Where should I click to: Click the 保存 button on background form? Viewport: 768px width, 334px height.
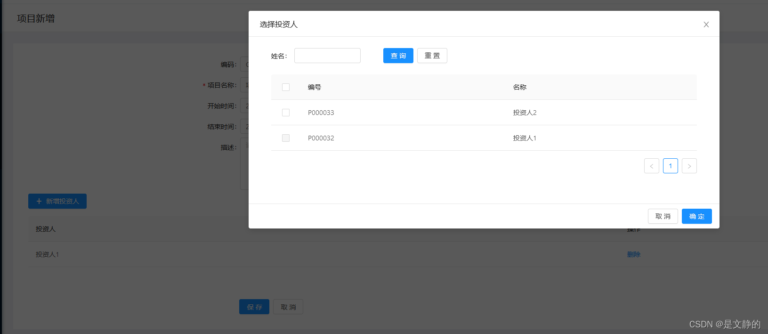coord(254,307)
